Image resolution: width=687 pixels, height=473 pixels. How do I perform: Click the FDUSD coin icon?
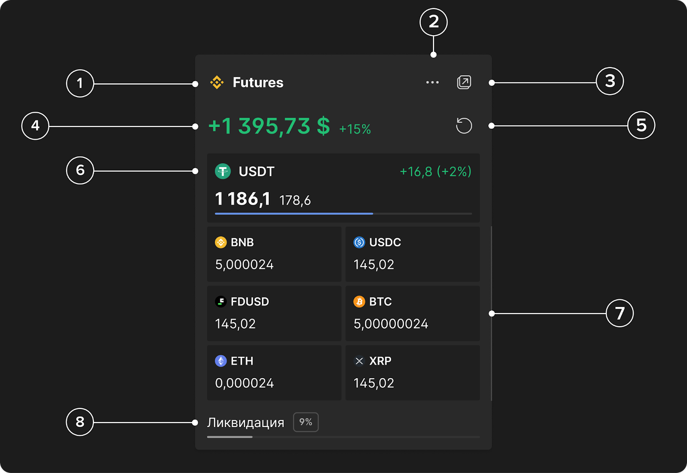pyautogui.click(x=221, y=301)
